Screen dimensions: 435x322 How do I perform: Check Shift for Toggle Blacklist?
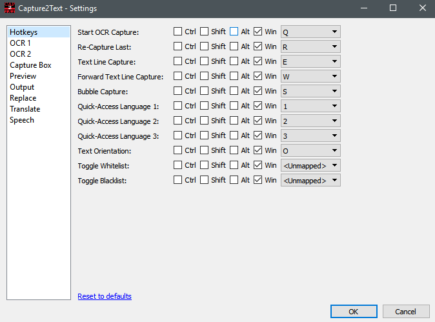pos(204,180)
